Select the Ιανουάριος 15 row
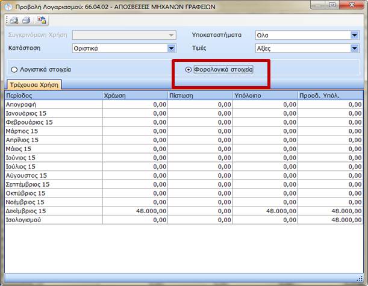Screen dimensions: 368x286 point(184,113)
